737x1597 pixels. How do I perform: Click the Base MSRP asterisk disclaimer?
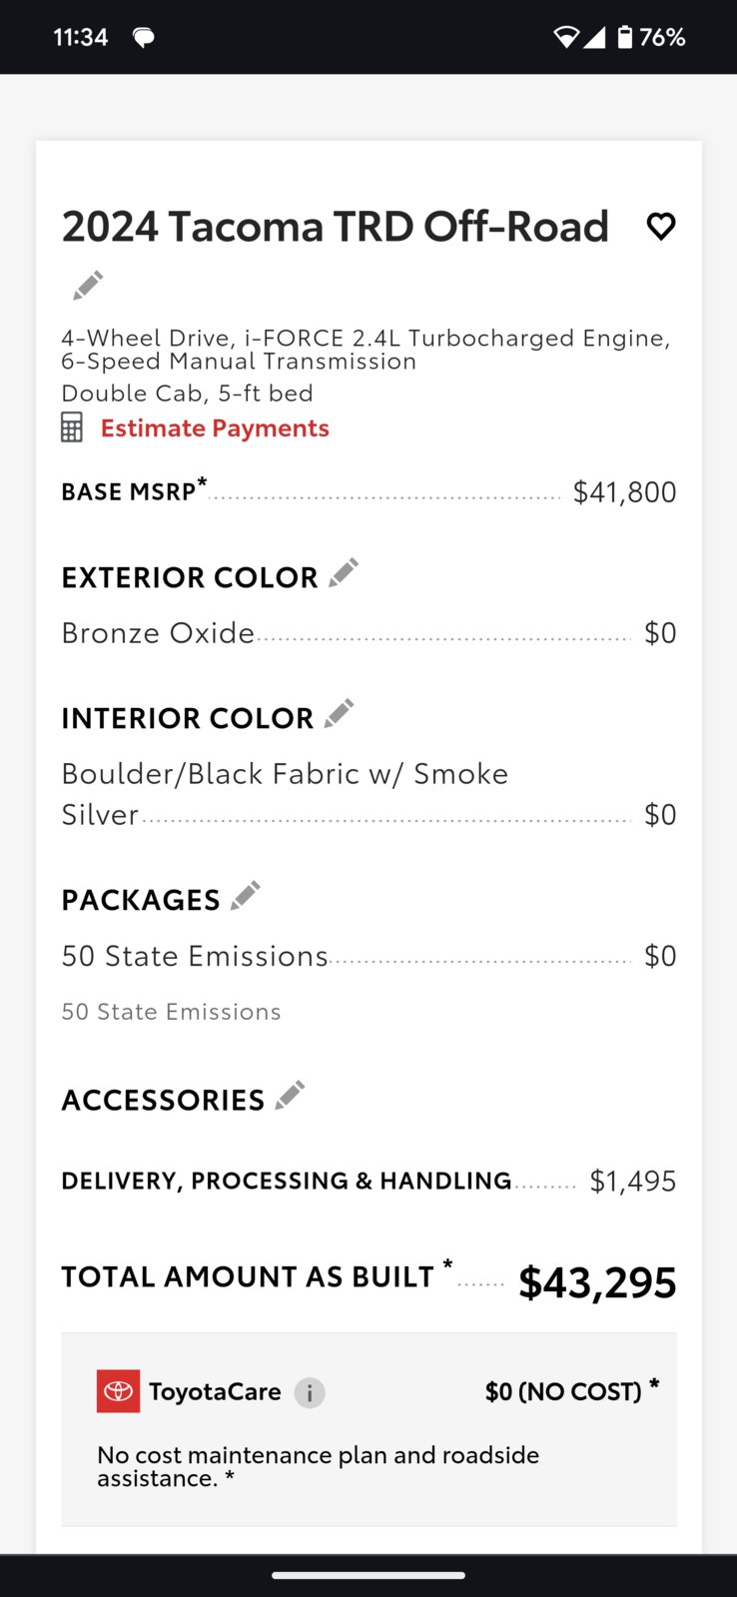203,482
